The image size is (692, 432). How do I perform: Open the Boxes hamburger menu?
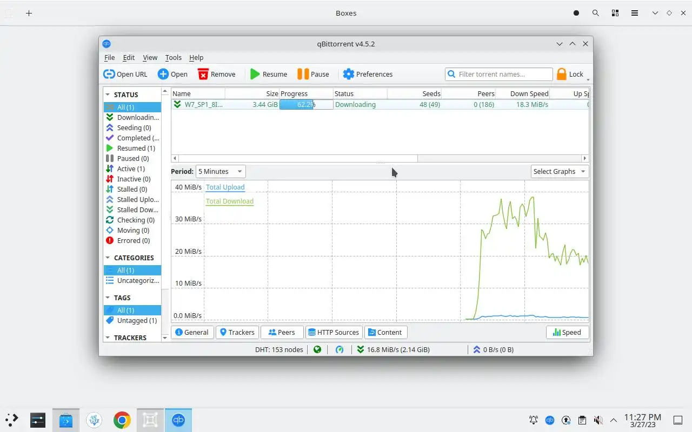[635, 13]
